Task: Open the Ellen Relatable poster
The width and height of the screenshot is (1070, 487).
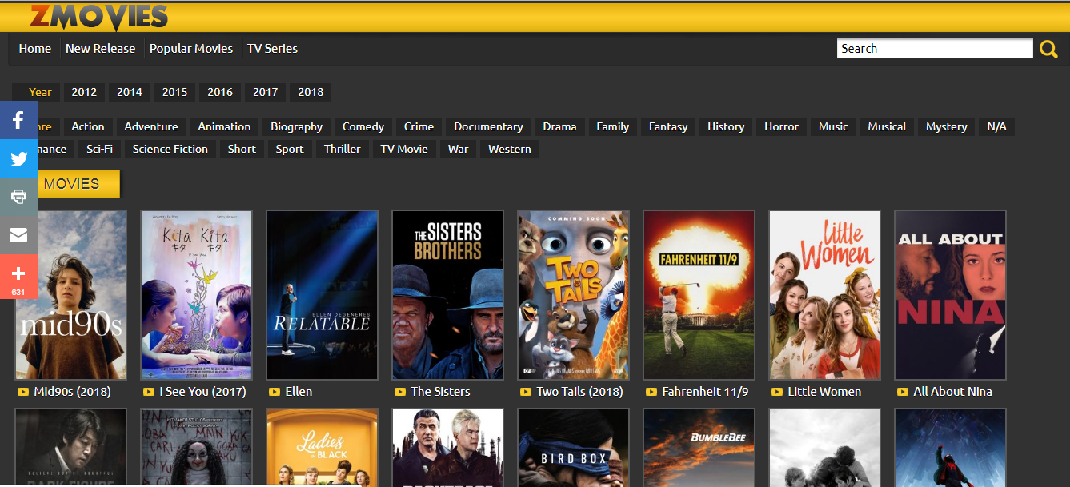Action: (322, 295)
